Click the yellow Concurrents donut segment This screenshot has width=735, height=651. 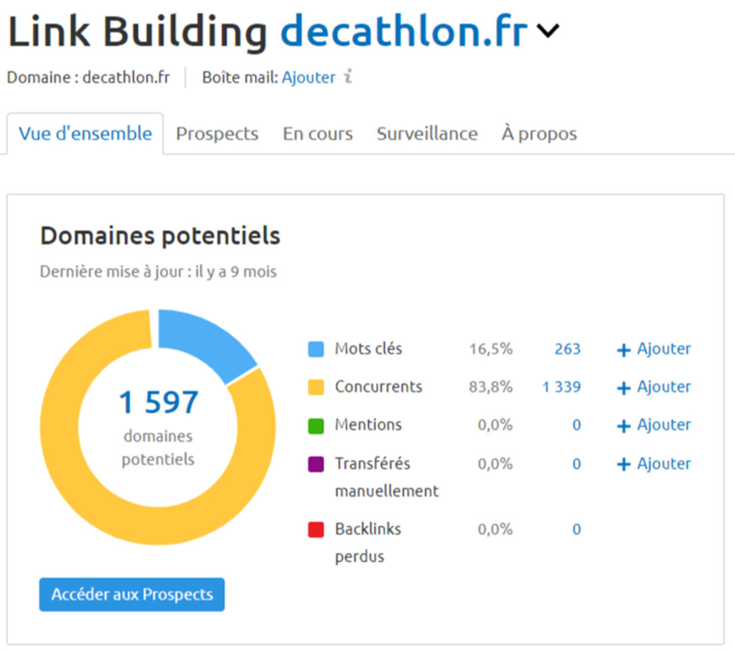pyautogui.click(x=158, y=525)
